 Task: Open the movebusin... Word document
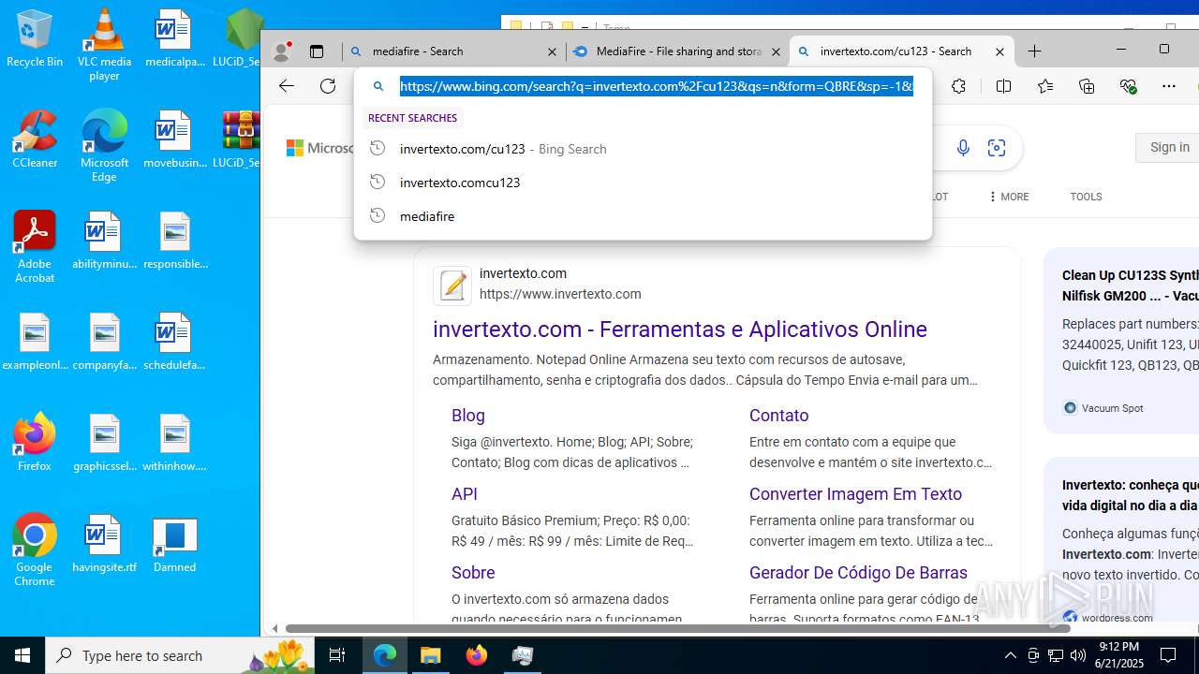(x=174, y=139)
